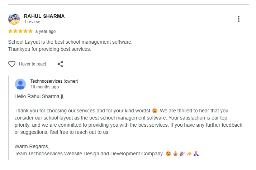Screen dimensions: 256x170
Task: Open the three-dot review options menu
Action: click(x=239, y=19)
